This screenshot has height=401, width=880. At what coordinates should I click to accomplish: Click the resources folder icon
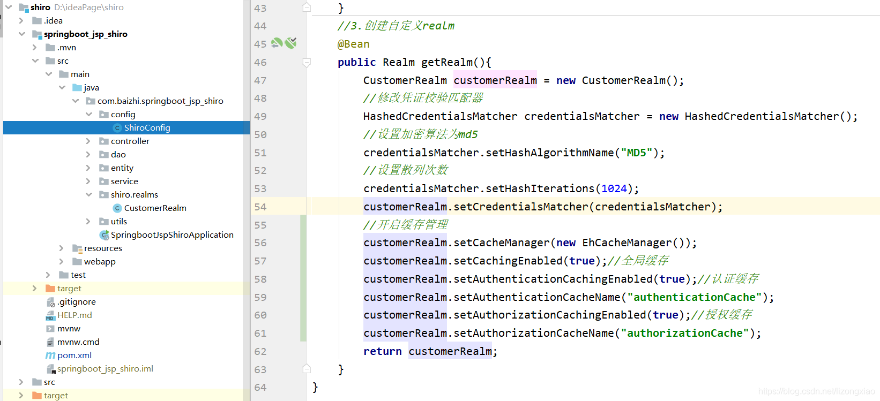[77, 248]
